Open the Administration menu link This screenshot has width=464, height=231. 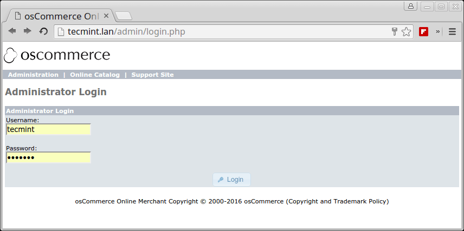(x=33, y=75)
